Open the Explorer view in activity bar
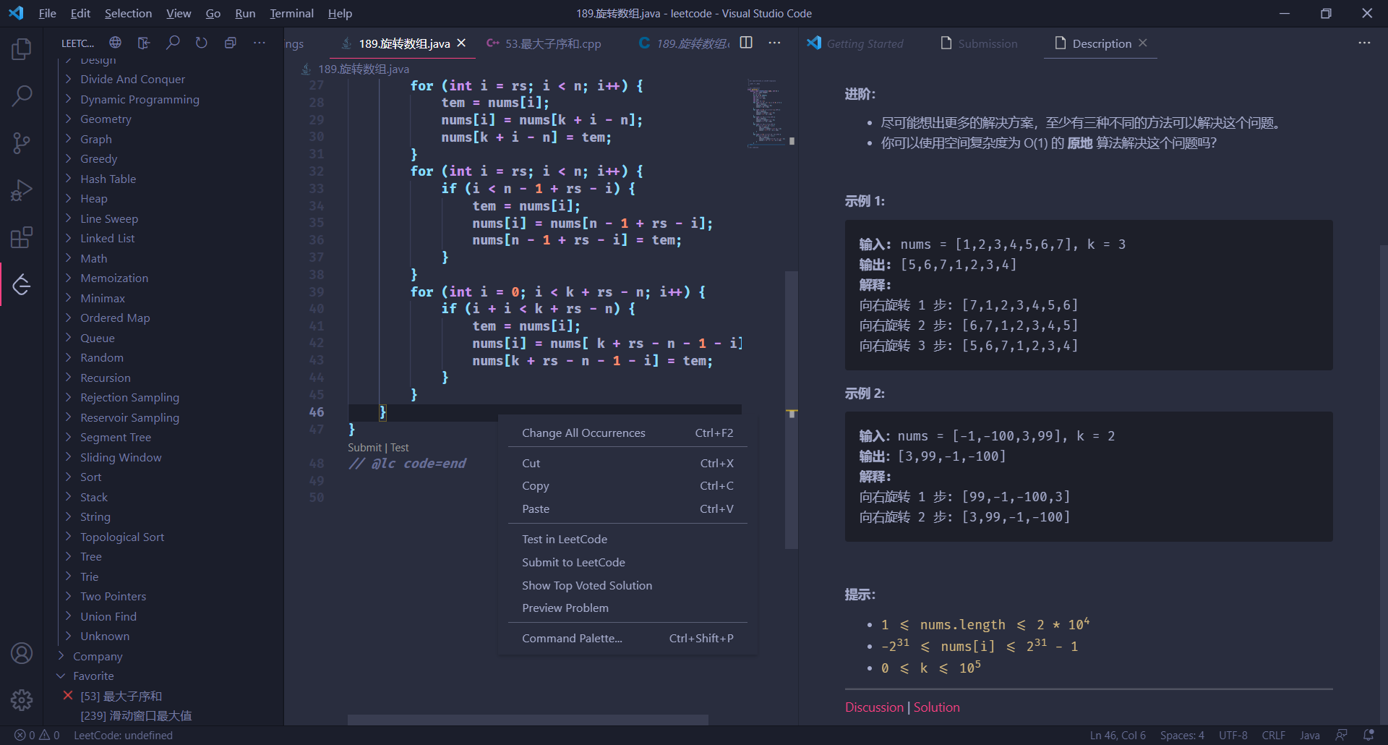Viewport: 1388px width, 745px height. (x=22, y=49)
